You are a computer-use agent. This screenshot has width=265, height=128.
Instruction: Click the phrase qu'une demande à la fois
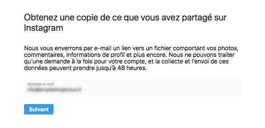62,61
